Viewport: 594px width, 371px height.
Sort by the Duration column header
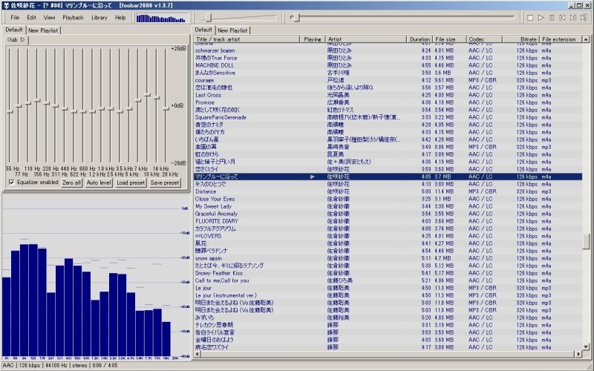420,39
